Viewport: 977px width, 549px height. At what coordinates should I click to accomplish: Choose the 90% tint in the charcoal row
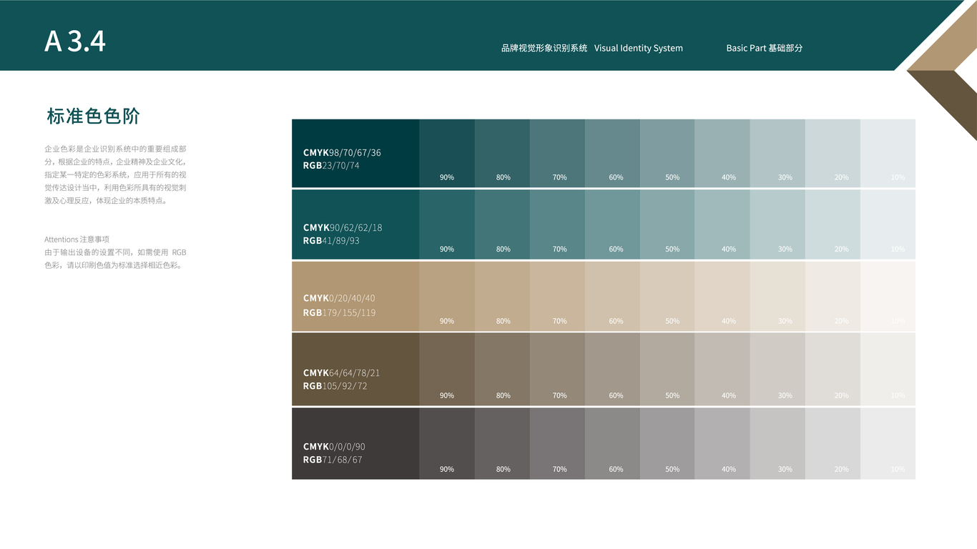[x=447, y=443]
